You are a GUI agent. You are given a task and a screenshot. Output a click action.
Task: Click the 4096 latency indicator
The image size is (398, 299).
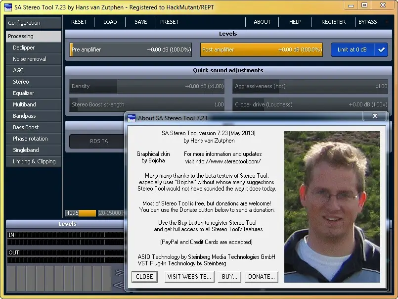[x=81, y=213]
